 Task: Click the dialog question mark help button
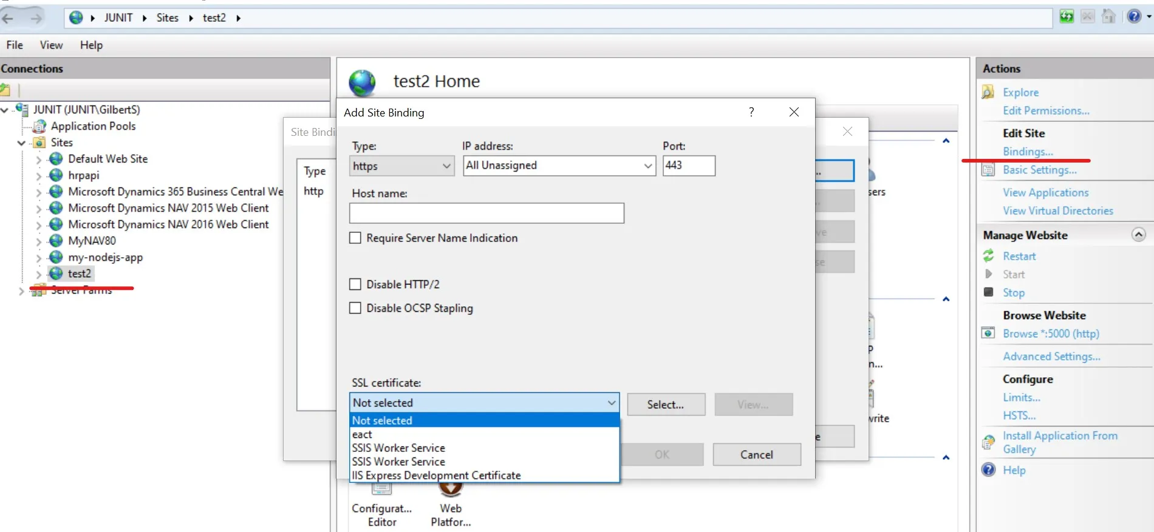click(x=751, y=112)
